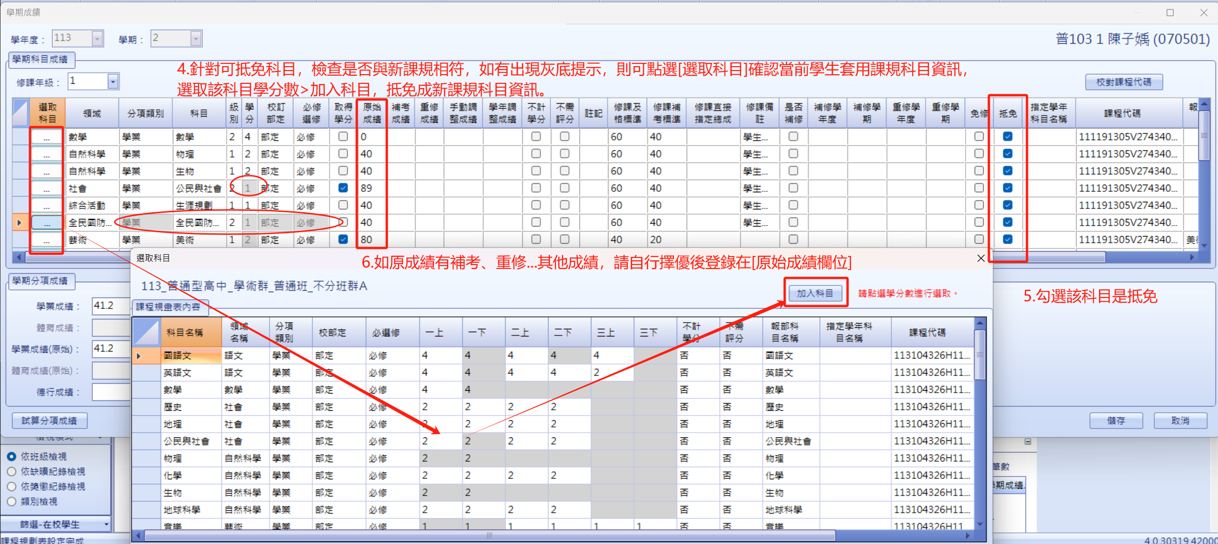Select the 一上 credit cell for 歷史
The image size is (1218, 544).
441,407
